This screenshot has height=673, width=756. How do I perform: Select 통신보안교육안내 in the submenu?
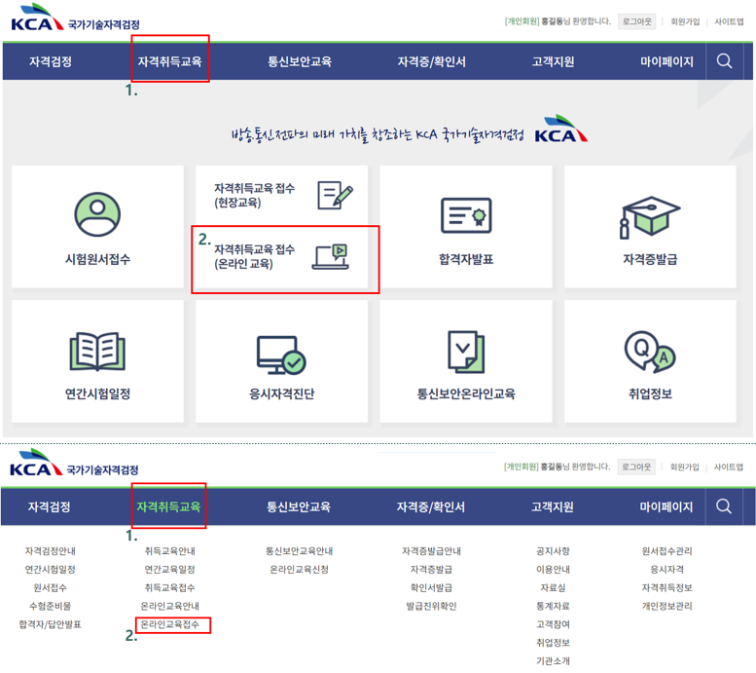click(x=300, y=551)
